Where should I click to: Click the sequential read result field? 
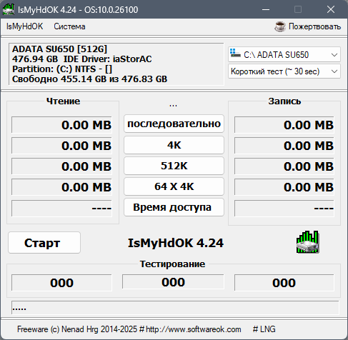pyautogui.click(x=61, y=125)
